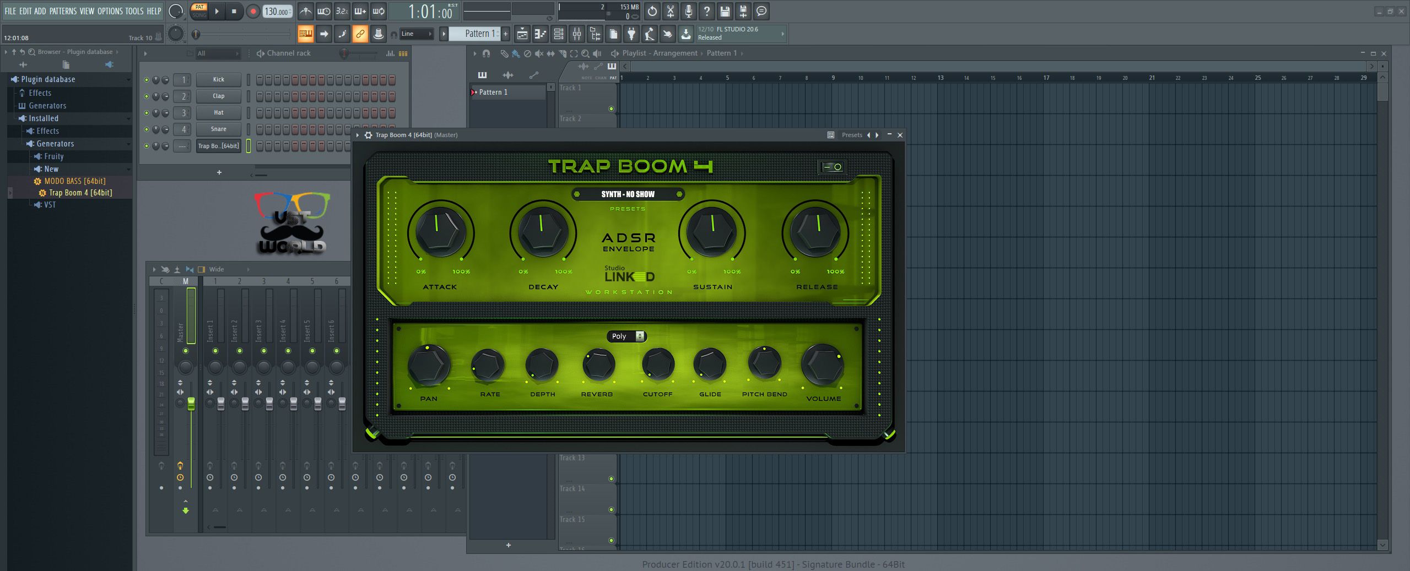Toggle the Playlist magnet snap icon
This screenshot has width=1410, height=571.
486,53
